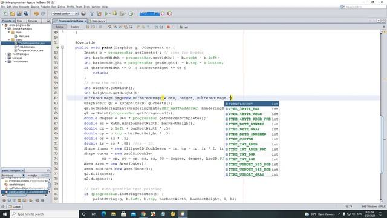Open Google Chrome from the taskbar
The image size is (387, 218).
pos(143,214)
